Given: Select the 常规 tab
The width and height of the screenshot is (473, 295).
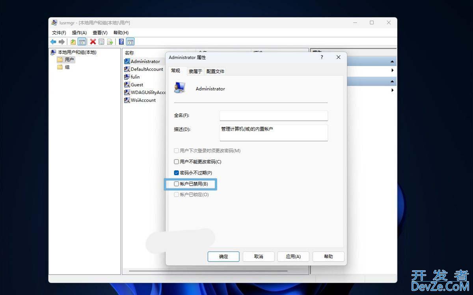Looking at the screenshot, I should click(176, 70).
